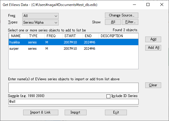Sort by START column header

pyautogui.click(x=73, y=36)
